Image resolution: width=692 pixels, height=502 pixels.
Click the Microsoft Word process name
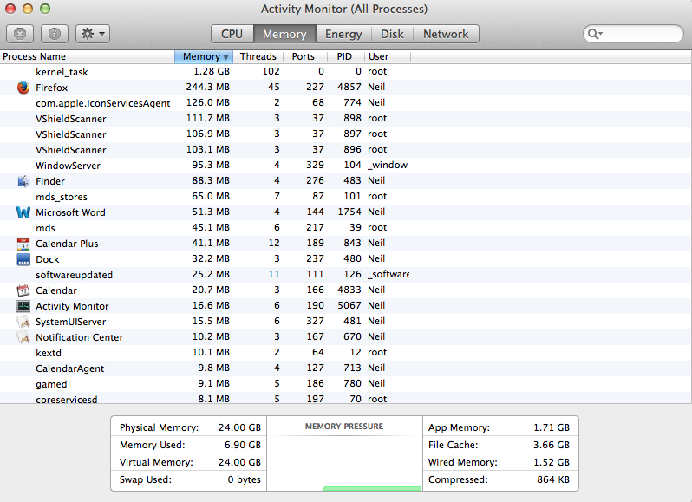pyautogui.click(x=70, y=212)
